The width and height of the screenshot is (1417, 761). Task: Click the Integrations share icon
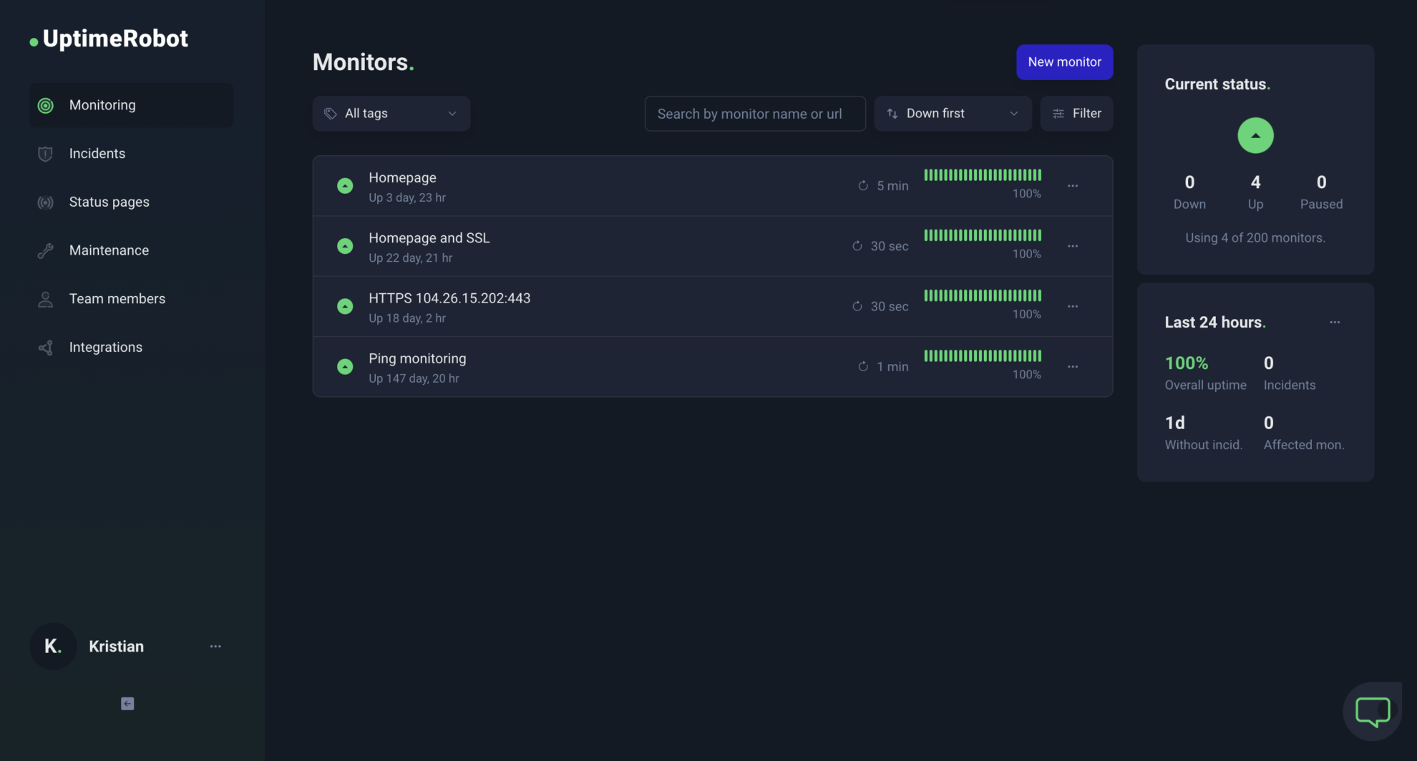pos(45,347)
